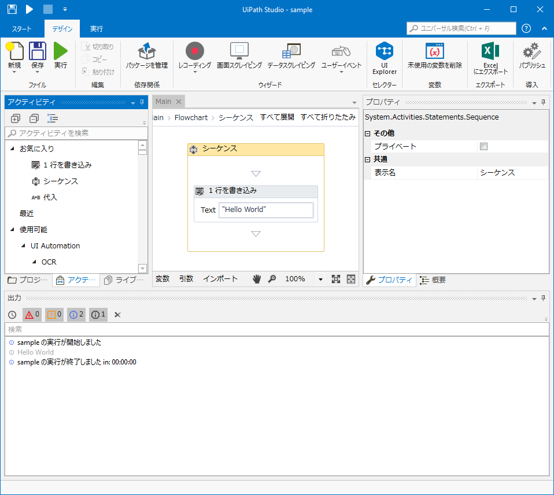Image resolution: width=554 pixels, height=495 pixels.
Task: Click the ユーザーイベント icon
Action: point(341,51)
